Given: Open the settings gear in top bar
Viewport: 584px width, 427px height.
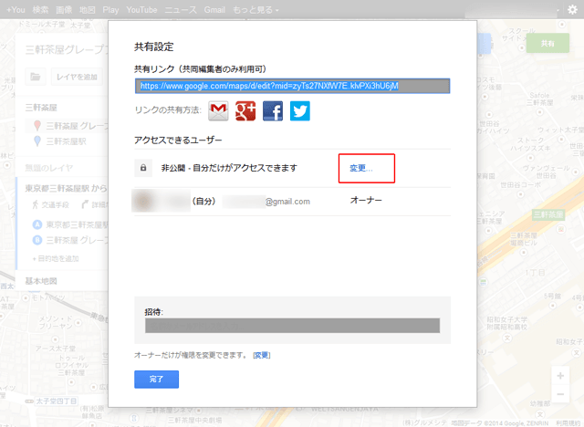Looking at the screenshot, I should pos(572,10).
